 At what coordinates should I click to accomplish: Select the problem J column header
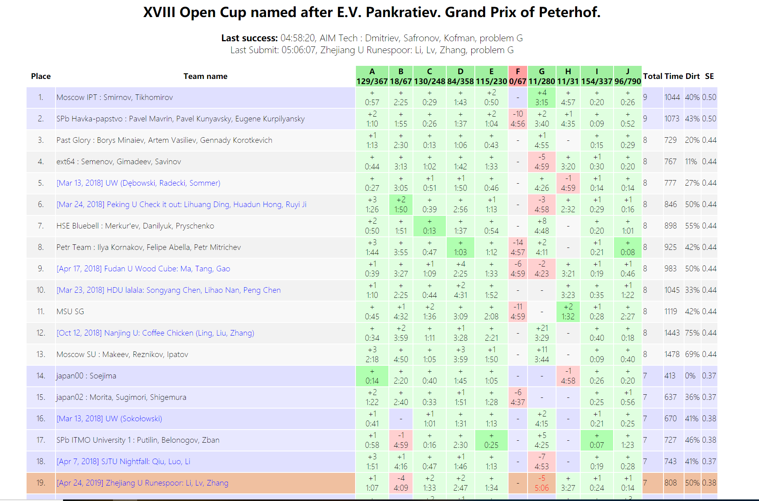[x=627, y=76]
